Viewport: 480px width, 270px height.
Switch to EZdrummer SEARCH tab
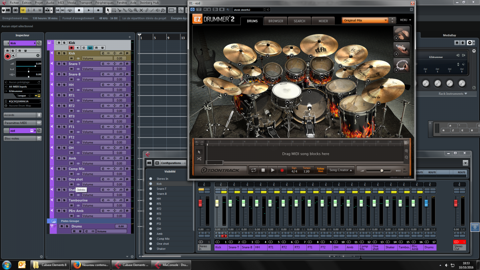click(299, 21)
